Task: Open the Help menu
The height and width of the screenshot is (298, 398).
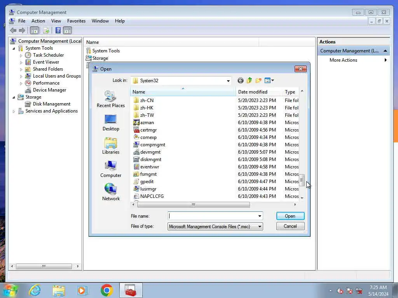Action: (120, 21)
